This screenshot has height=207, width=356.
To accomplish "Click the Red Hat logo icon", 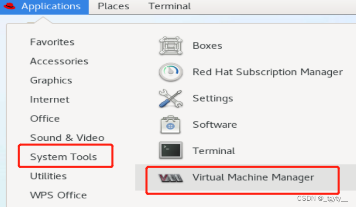I will click(x=9, y=6).
